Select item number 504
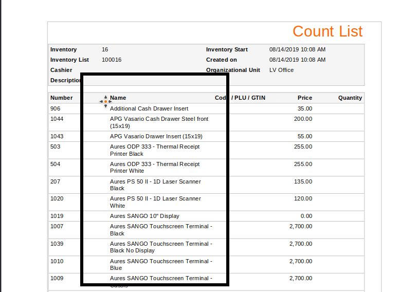 pos(55,164)
